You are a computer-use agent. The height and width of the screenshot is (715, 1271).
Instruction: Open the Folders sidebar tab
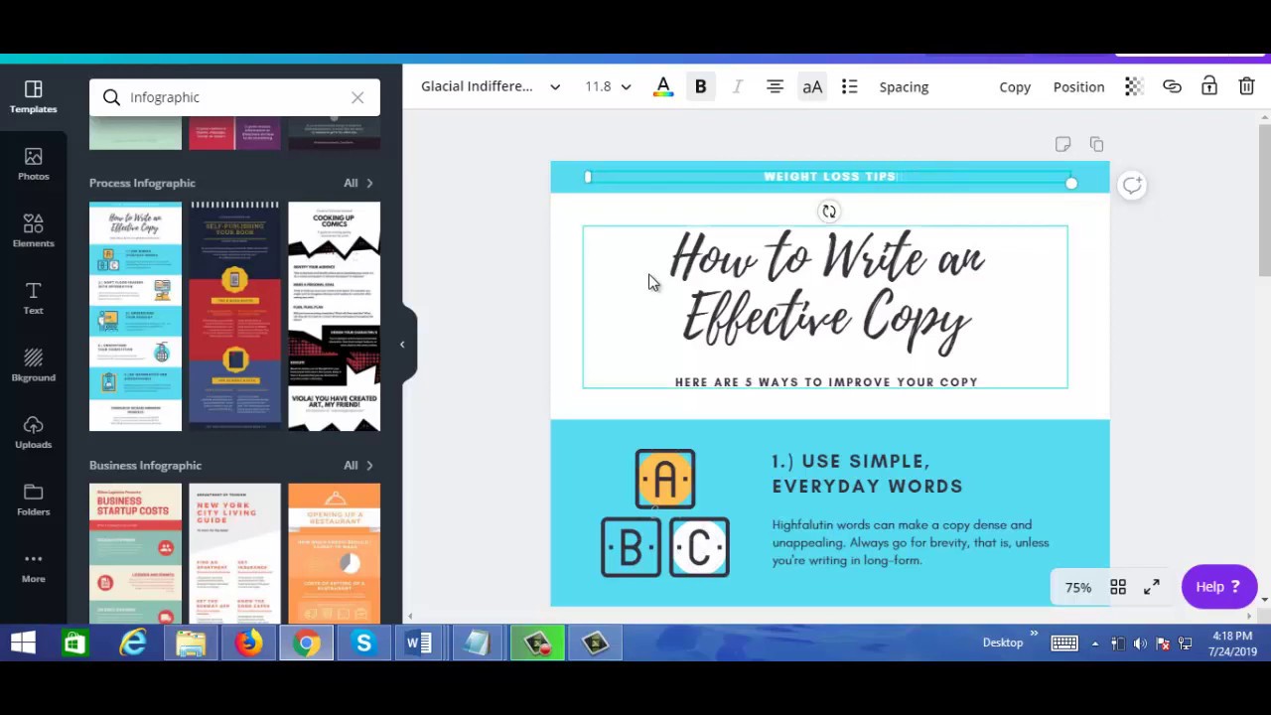coord(33,500)
